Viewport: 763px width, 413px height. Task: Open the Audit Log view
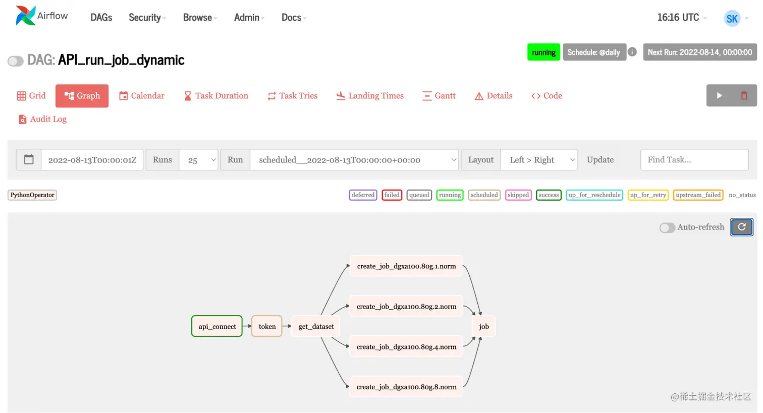pyautogui.click(x=42, y=119)
